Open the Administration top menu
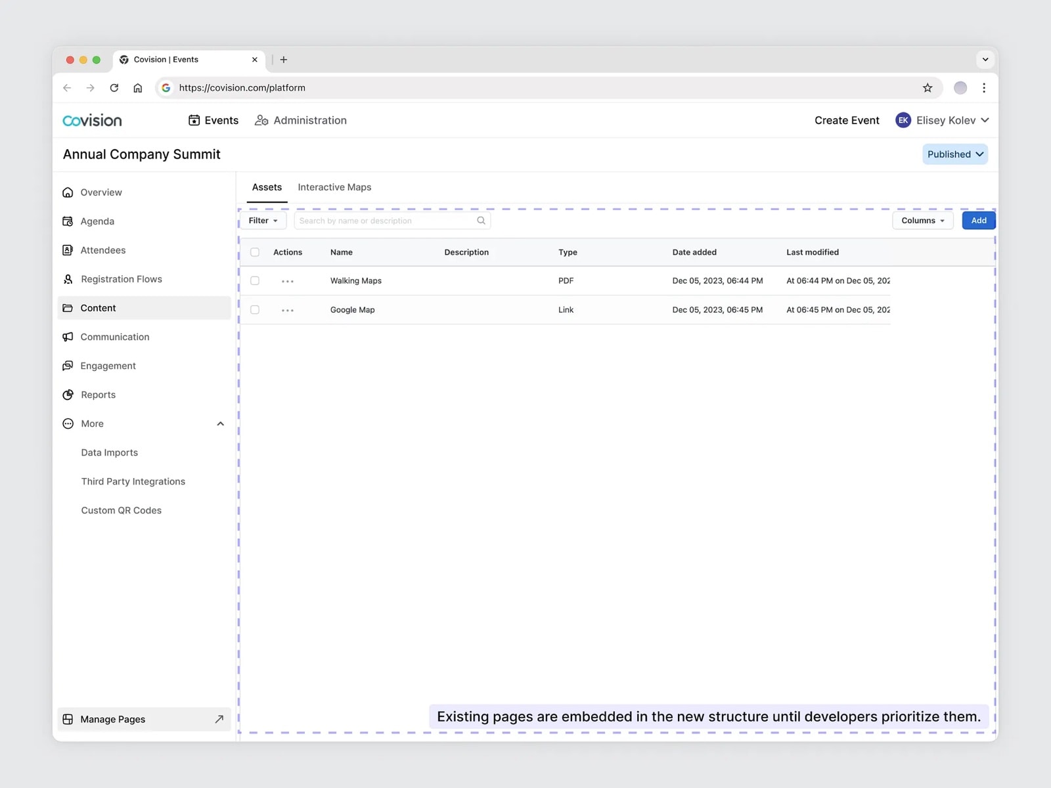The height and width of the screenshot is (788, 1051). [301, 120]
